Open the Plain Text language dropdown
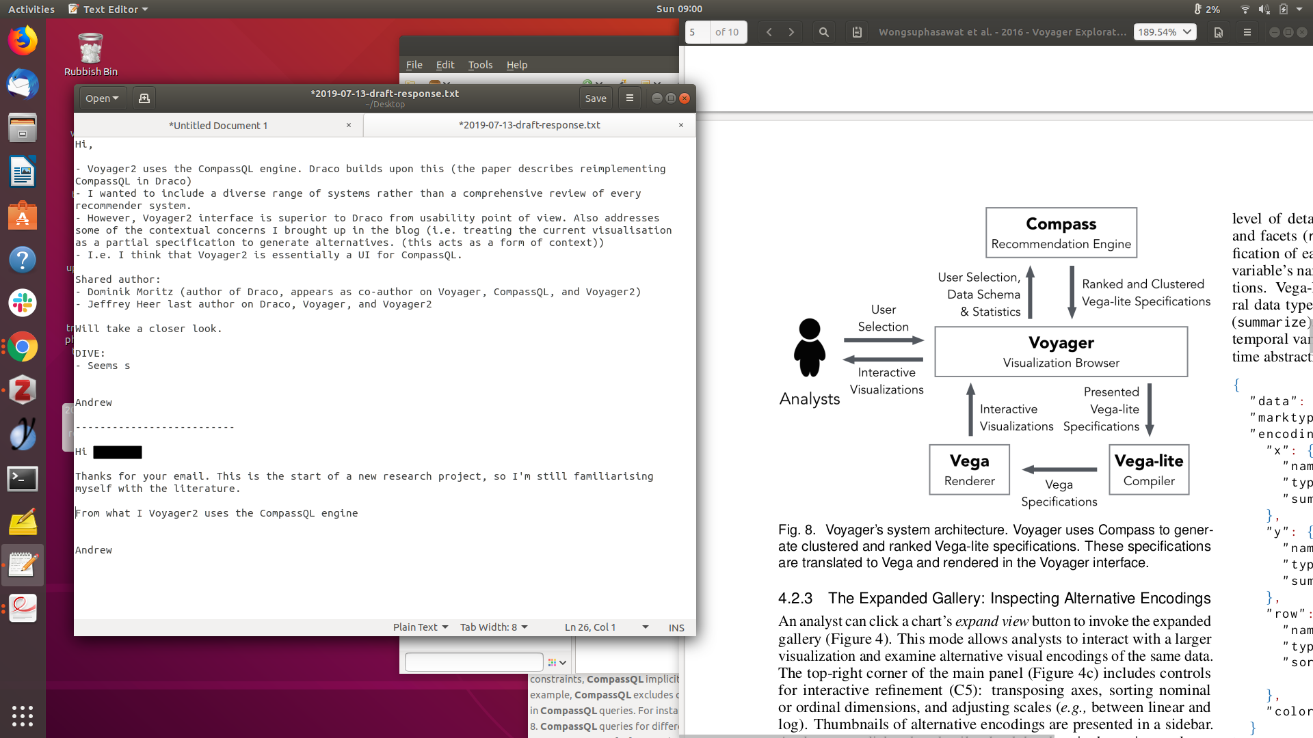Image resolution: width=1313 pixels, height=738 pixels. pyautogui.click(x=420, y=627)
